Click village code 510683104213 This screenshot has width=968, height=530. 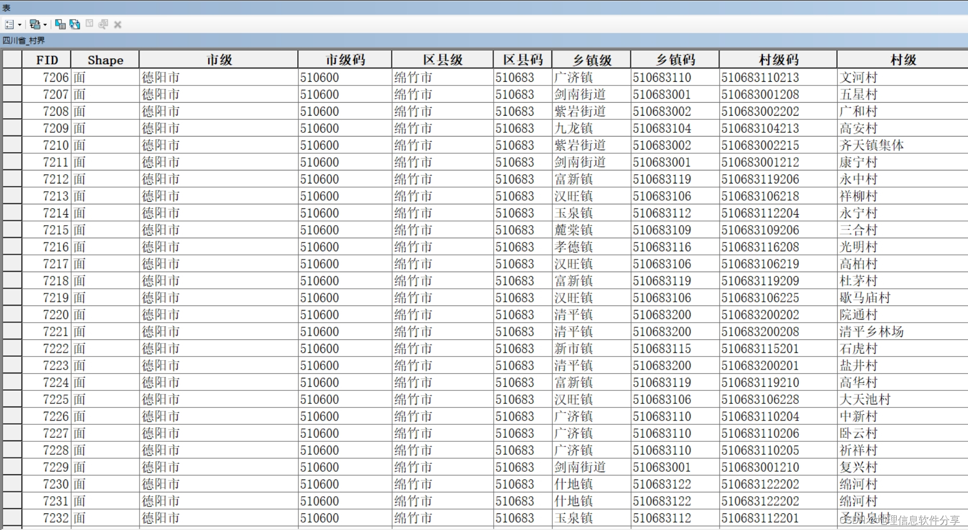click(x=760, y=128)
